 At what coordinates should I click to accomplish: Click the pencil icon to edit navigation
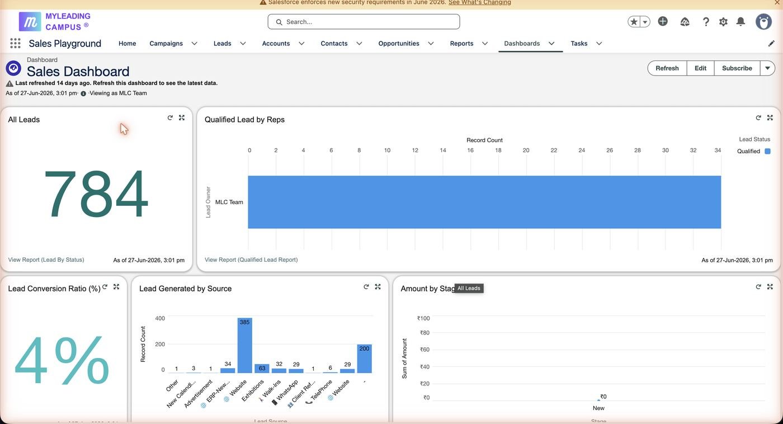[x=771, y=43]
